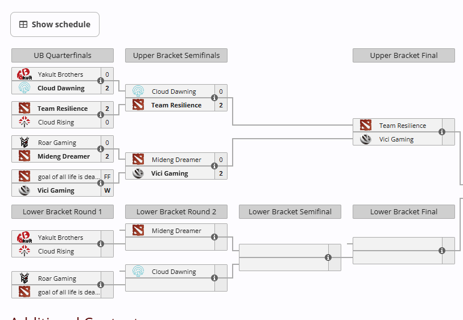Click Team Resilience logo in UB Quarterfinals
The image size is (463, 320).
(x=24, y=108)
